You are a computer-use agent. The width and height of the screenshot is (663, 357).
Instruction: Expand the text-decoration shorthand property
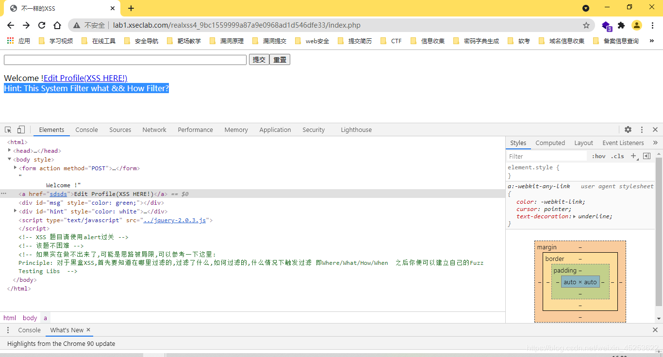pyautogui.click(x=574, y=216)
